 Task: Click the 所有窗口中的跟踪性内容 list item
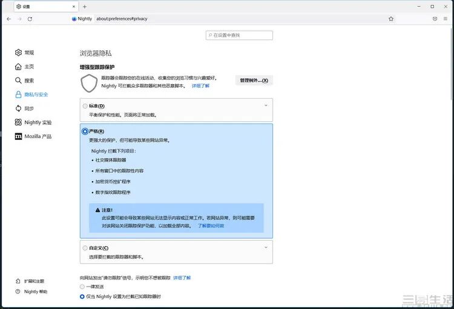(119, 171)
